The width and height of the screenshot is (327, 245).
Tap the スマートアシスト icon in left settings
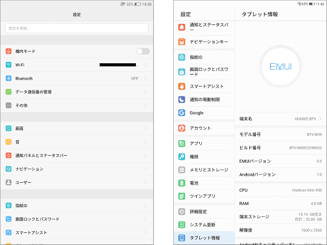click(9, 233)
